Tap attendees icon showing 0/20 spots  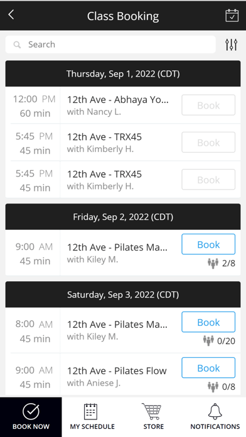(208, 340)
